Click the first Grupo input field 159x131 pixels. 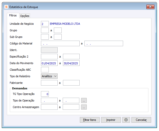pyautogui.click(x=45, y=31)
